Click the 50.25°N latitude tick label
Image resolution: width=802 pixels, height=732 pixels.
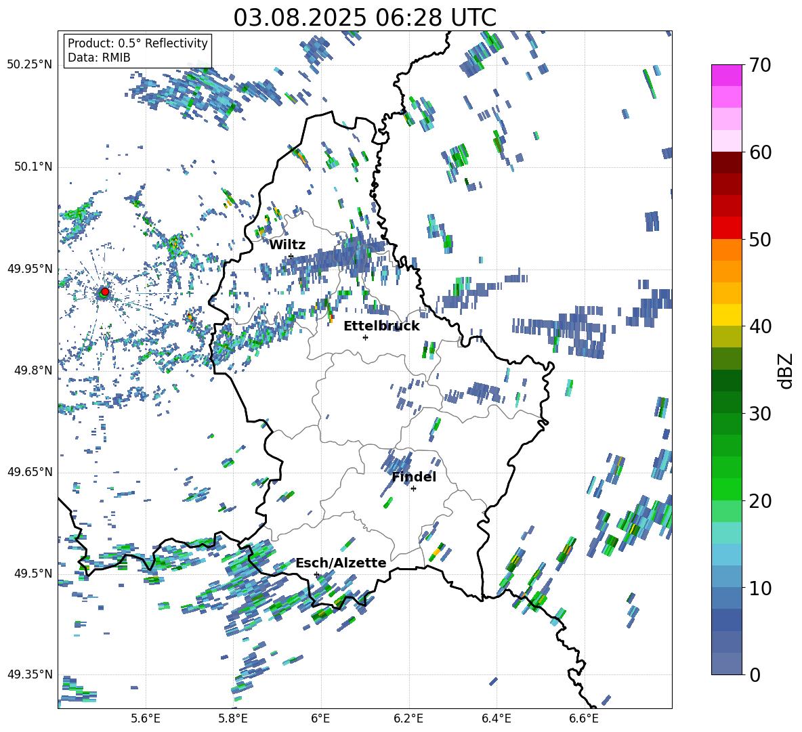click(x=30, y=65)
